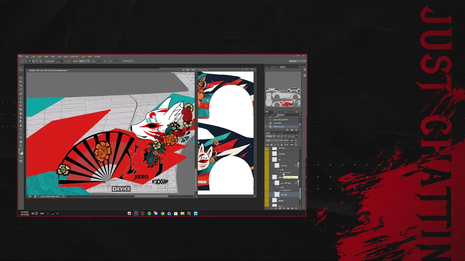Open the ملف (File) menu
This screenshot has width=465, height=261.
click(27, 57)
